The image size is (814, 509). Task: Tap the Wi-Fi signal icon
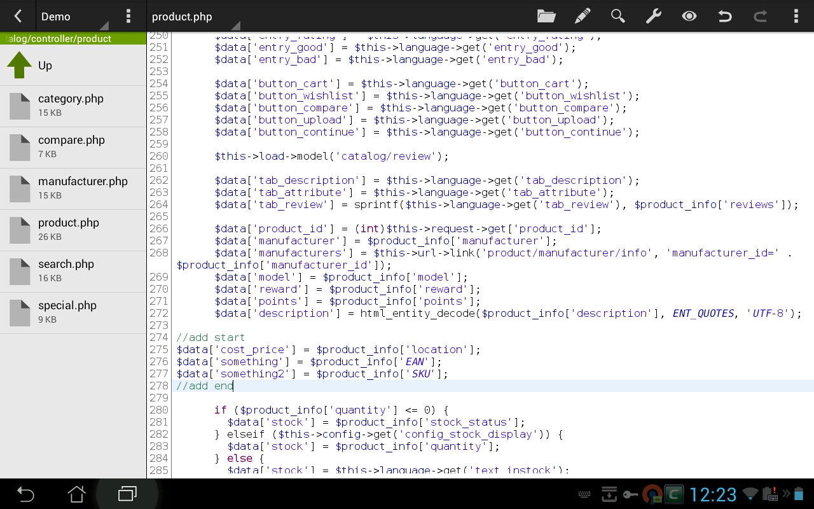(x=750, y=494)
